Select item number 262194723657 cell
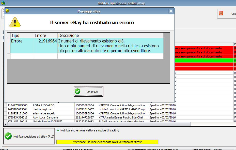 [x=86, y=117]
